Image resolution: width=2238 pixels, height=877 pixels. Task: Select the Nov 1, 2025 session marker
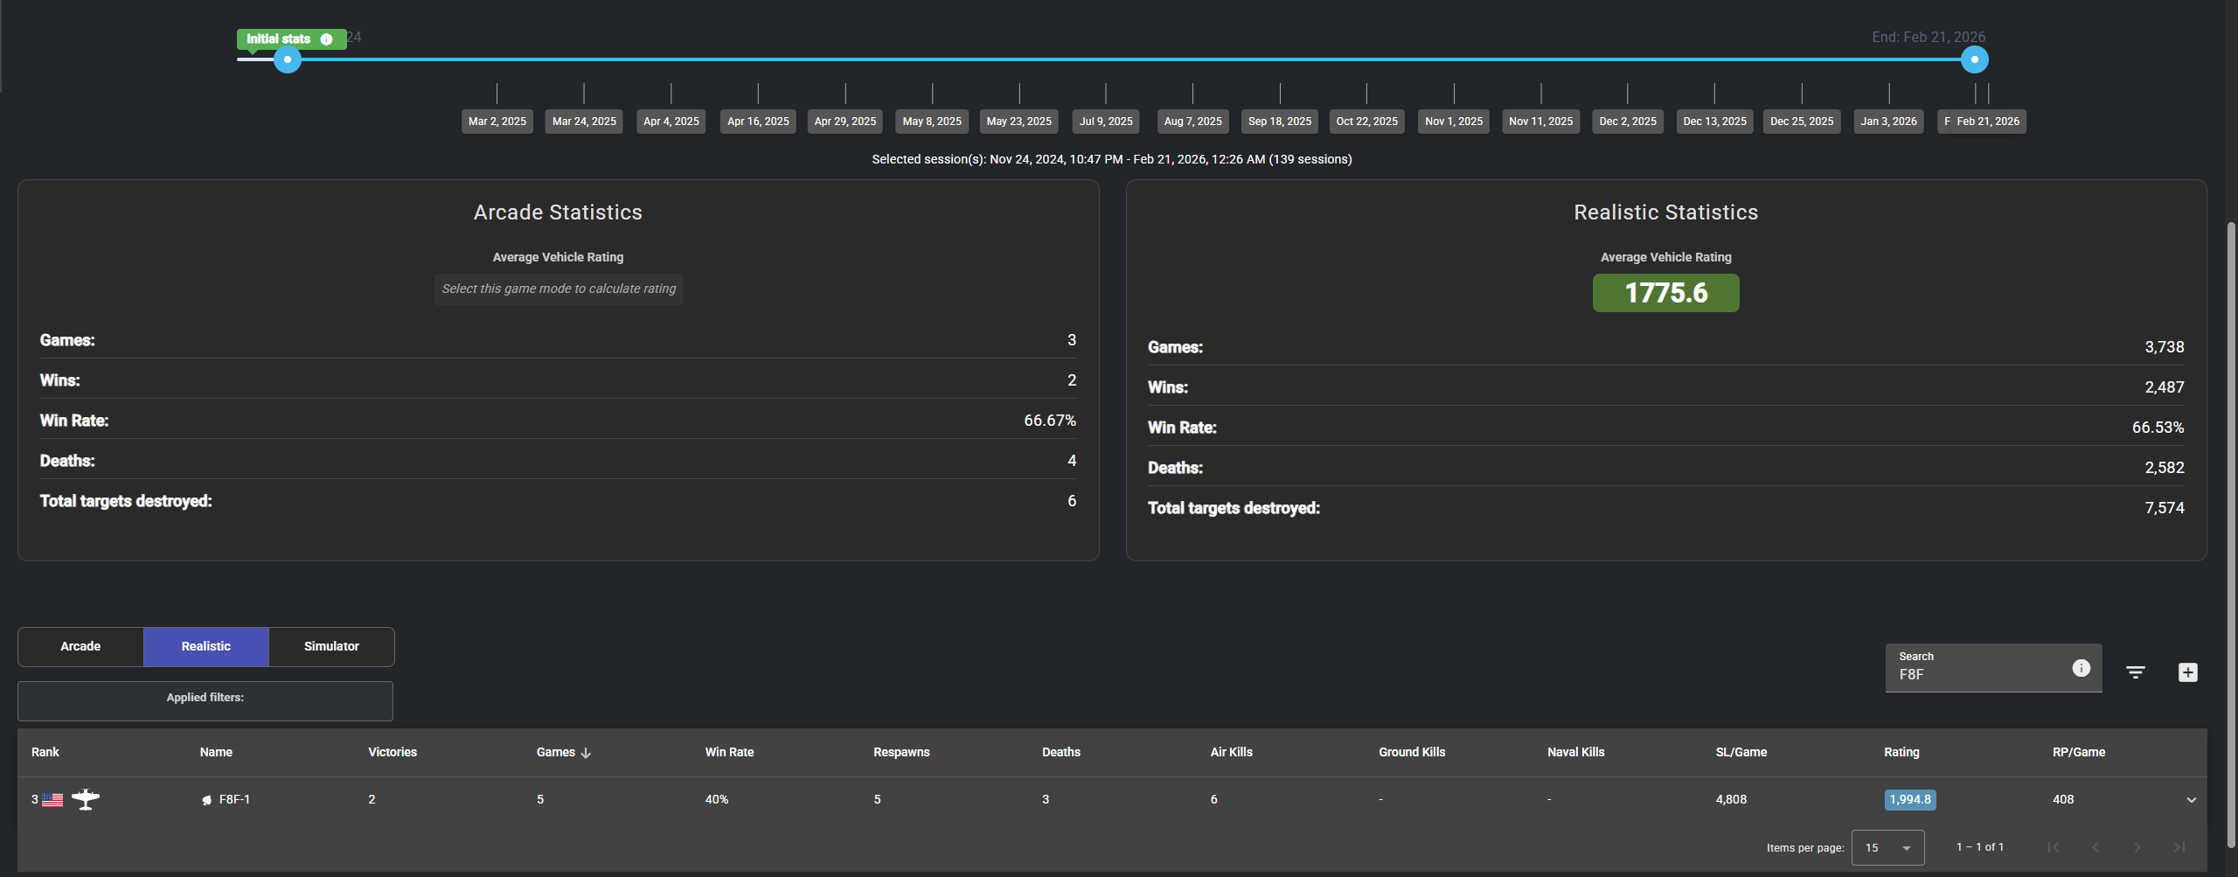tap(1454, 122)
